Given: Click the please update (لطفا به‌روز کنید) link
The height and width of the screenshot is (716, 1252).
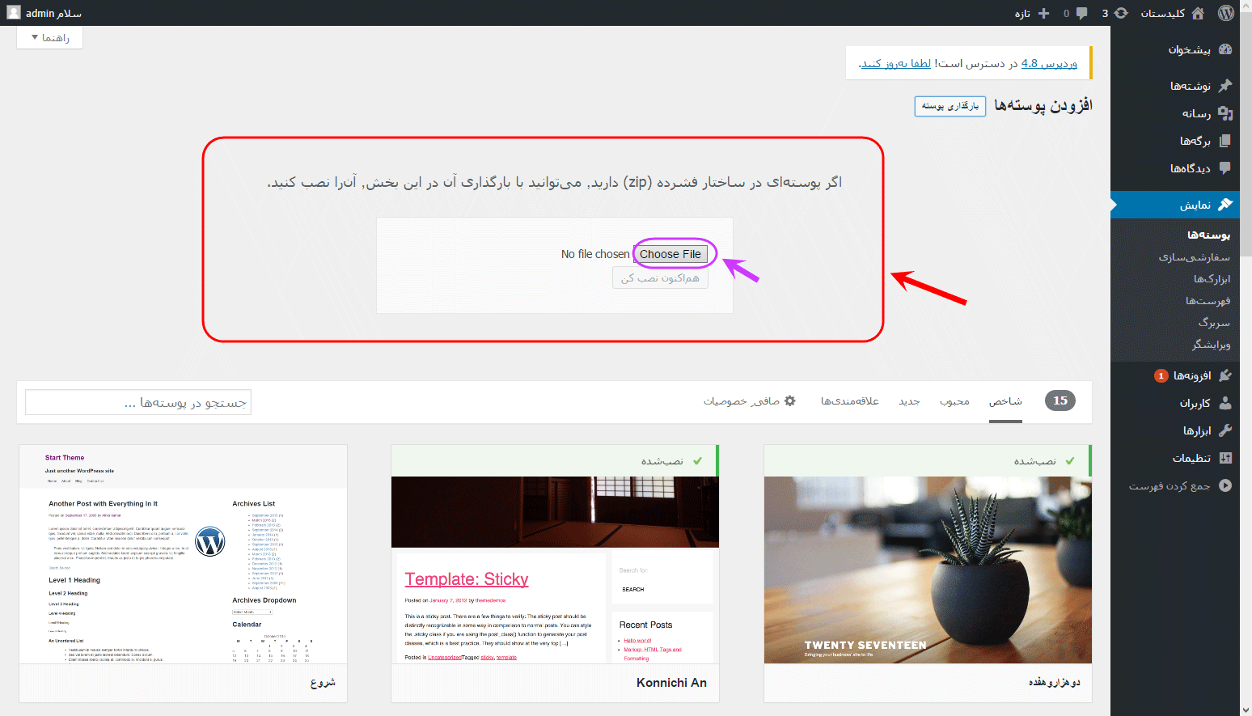Looking at the screenshot, I should [x=896, y=63].
